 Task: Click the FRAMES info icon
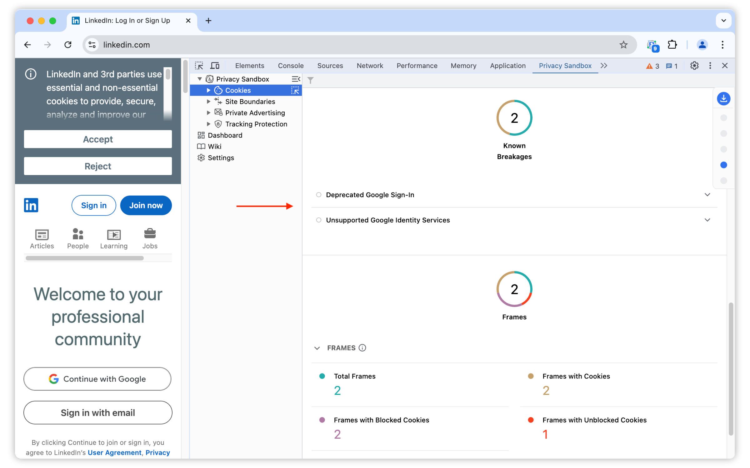click(362, 348)
